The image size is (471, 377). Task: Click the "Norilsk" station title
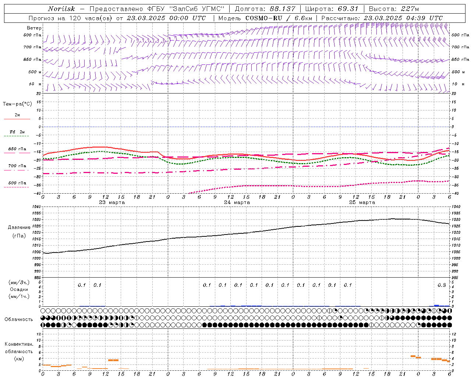(x=61, y=9)
